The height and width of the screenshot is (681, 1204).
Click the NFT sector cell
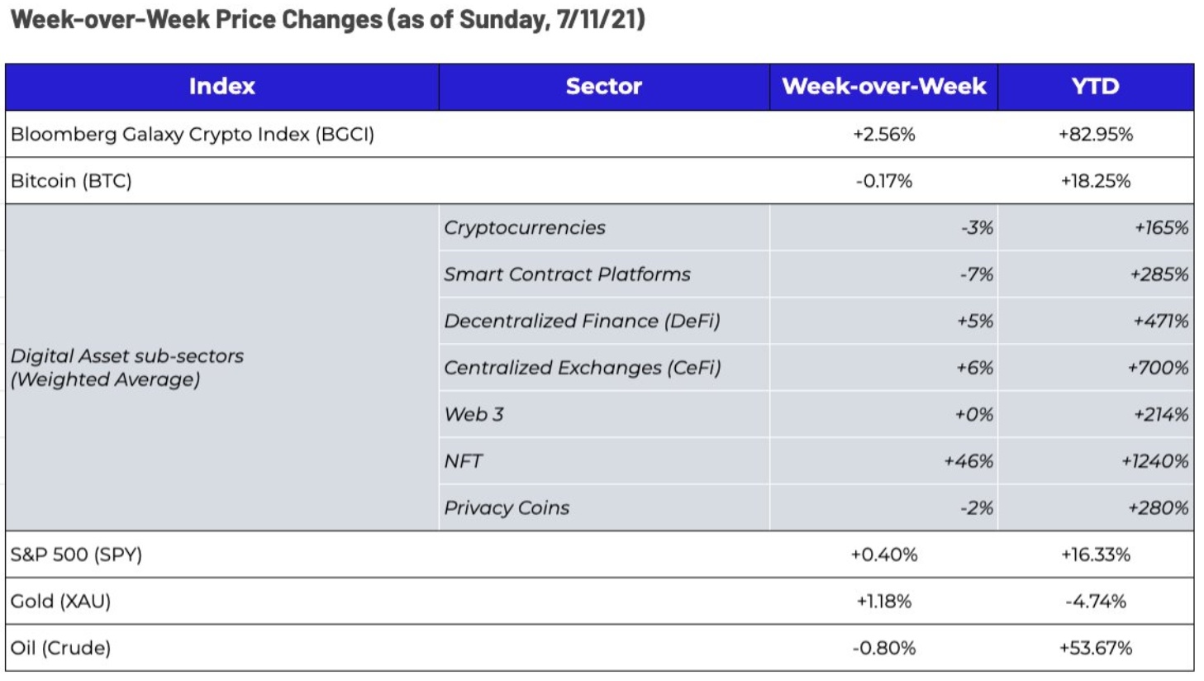(x=463, y=461)
